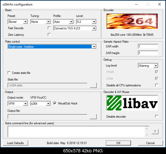Click the SAR width input field
This screenshot has height=154, width=166.
(148, 46)
